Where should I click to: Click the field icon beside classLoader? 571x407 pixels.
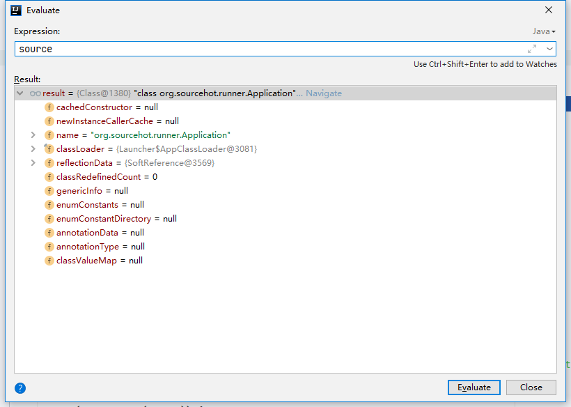tap(49, 149)
